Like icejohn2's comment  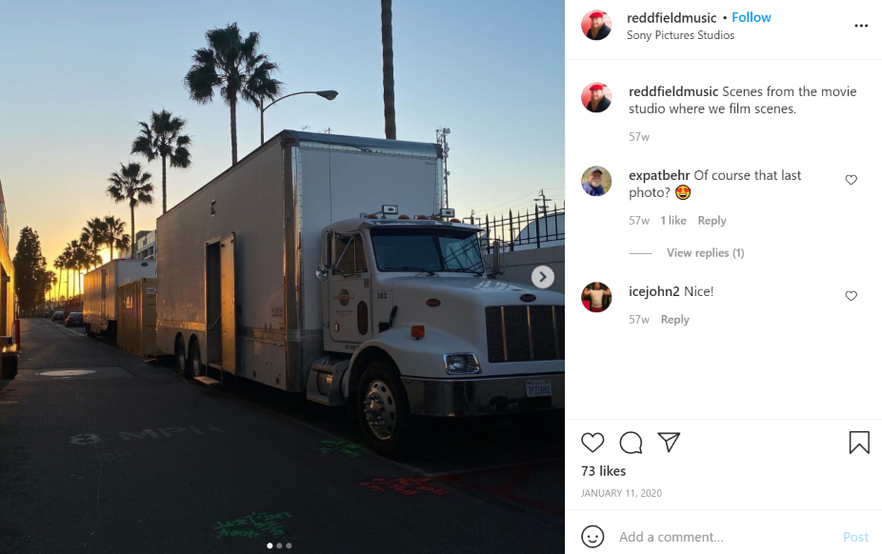pos(852,296)
